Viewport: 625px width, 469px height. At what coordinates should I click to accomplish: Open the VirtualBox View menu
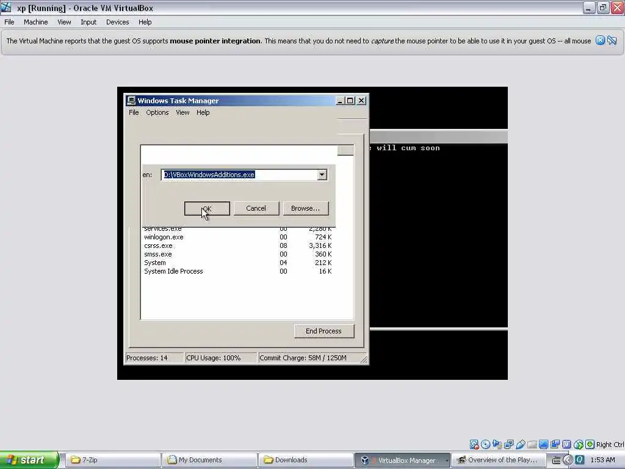tap(64, 22)
